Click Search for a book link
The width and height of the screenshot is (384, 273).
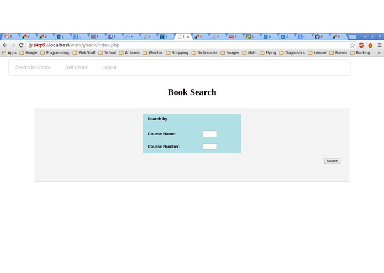point(33,67)
